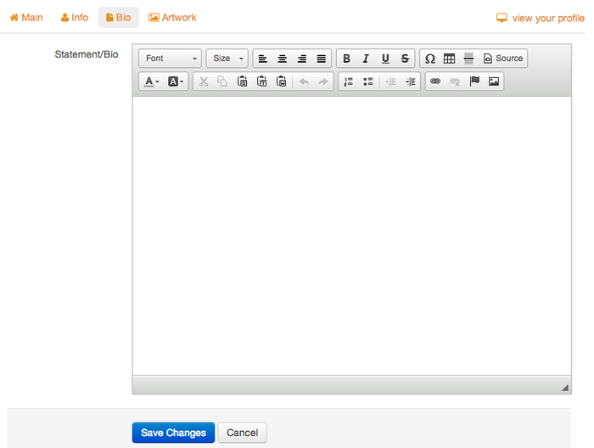Insert an anchor flag

pyautogui.click(x=474, y=81)
